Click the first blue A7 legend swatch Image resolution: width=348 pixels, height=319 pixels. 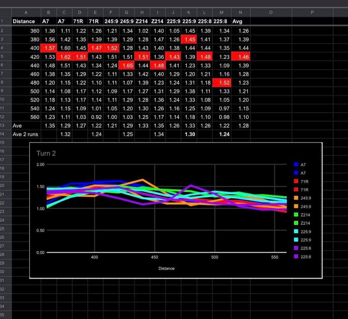click(x=296, y=164)
